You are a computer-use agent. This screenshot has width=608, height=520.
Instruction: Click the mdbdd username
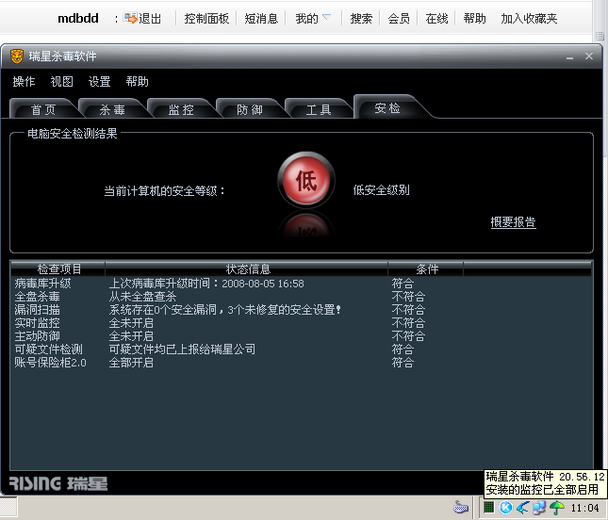(x=78, y=18)
